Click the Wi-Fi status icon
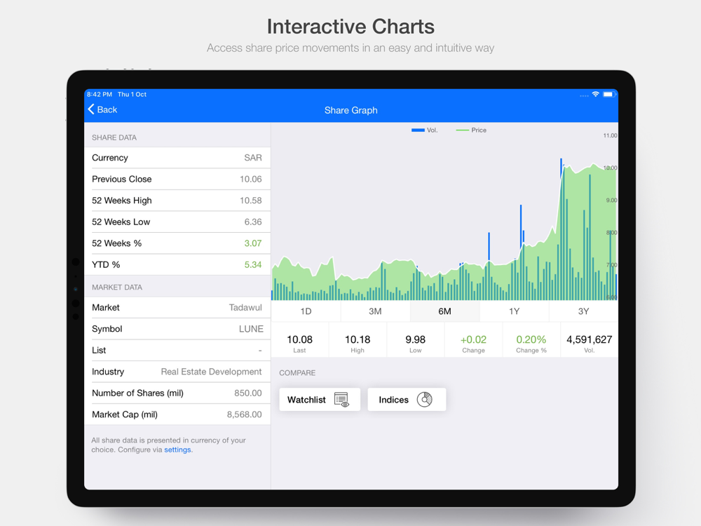Viewport: 701px width, 526px height. click(x=595, y=95)
